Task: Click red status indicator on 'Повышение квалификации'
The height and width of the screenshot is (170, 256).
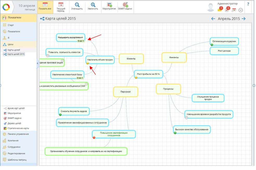Action: pyautogui.click(x=94, y=137)
